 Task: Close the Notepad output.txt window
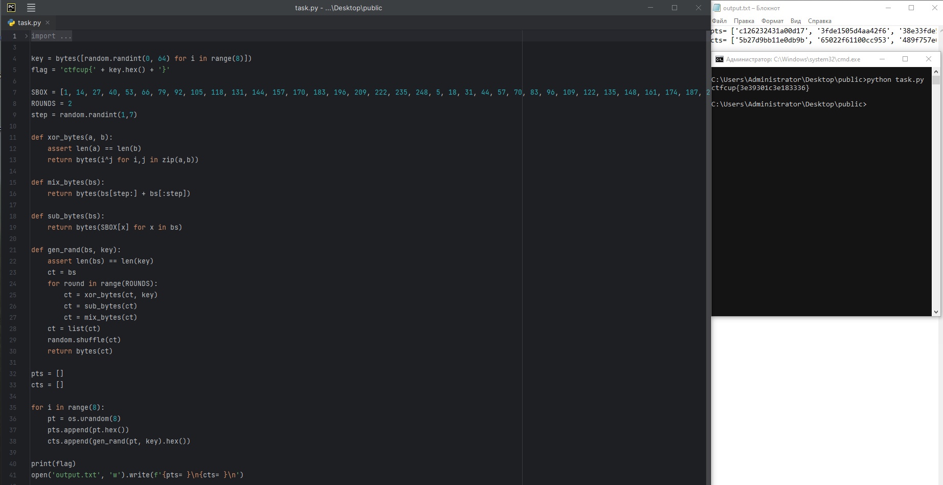[934, 8]
